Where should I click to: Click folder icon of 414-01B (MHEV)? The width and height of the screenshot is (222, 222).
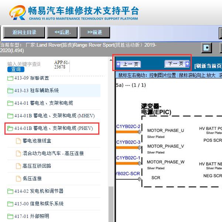tap(10, 116)
